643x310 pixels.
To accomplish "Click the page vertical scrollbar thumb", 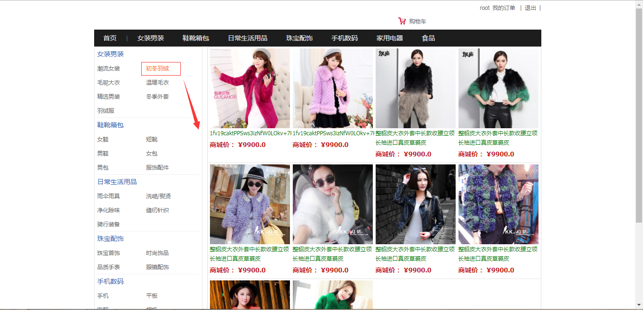I will (639, 115).
